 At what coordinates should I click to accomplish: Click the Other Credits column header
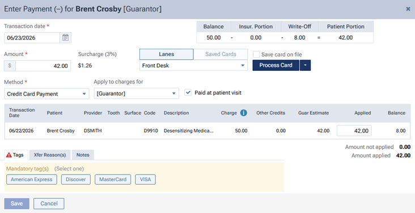[x=270, y=113]
